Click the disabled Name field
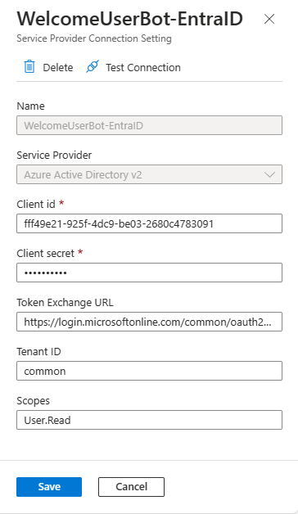 150,125
